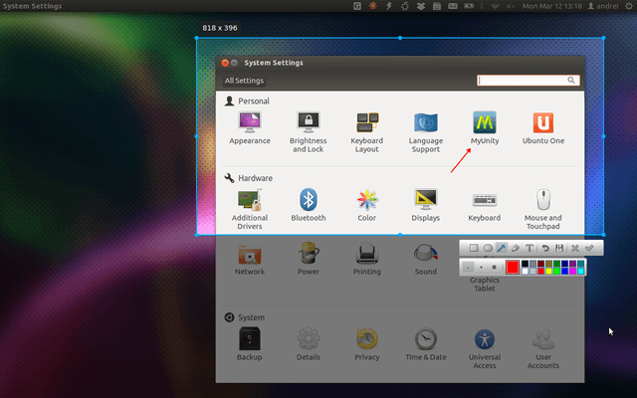Viewport: 637px width, 398px height.
Task: Open the battery indicator menu
Action: coord(469,6)
